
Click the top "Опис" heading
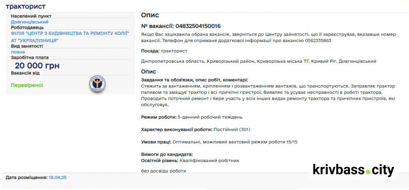click(150, 15)
